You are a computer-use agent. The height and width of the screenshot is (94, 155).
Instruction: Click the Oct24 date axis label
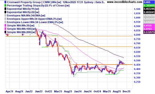click(x=97, y=91)
